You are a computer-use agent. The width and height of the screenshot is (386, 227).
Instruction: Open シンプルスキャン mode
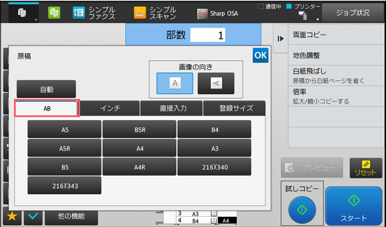pos(155,13)
